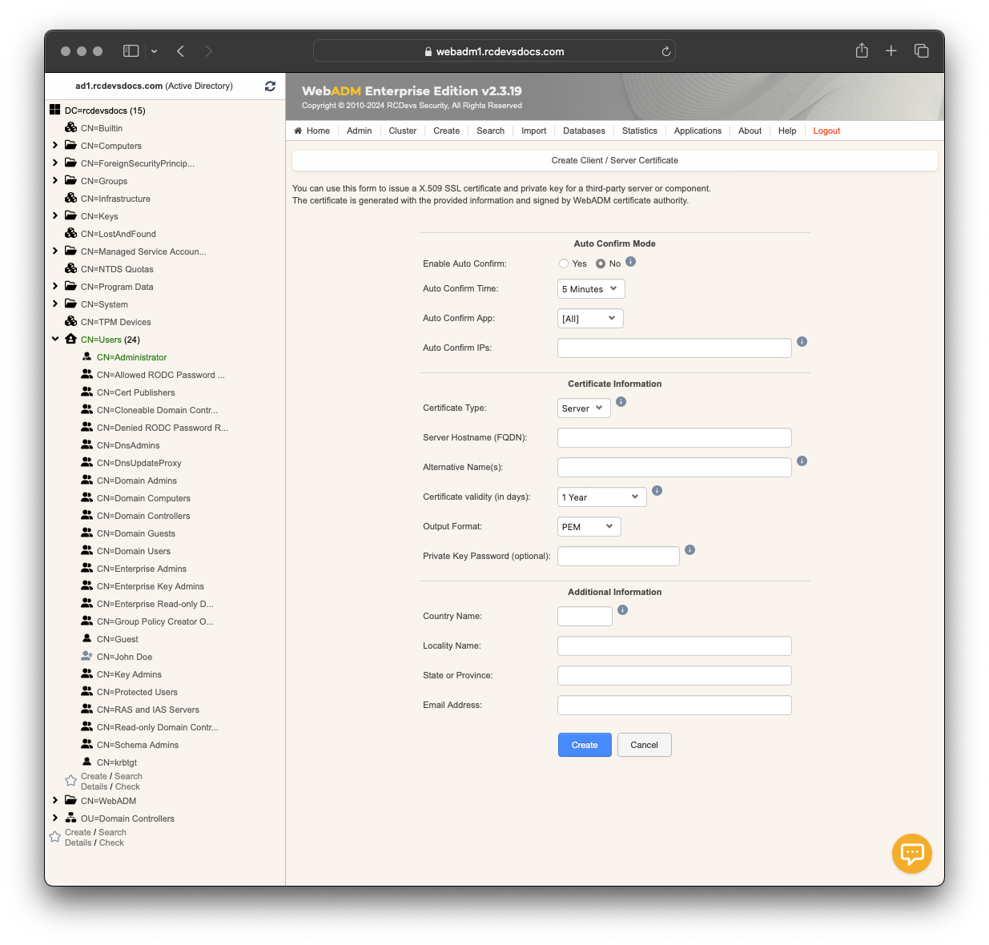Open the Output Format dropdown
This screenshot has height=945, width=989.
(589, 526)
